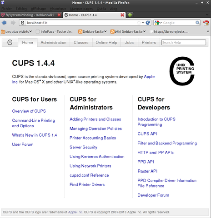The width and height of the screenshot is (211, 218).
Task: Click the large Unix Printing System logo
Action: click(182, 71)
